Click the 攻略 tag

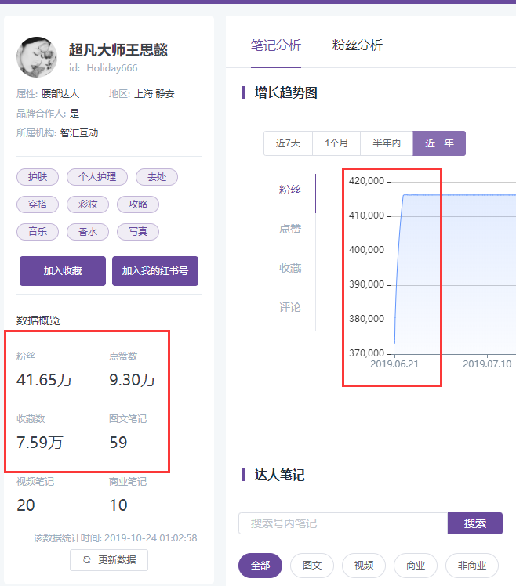coord(138,204)
